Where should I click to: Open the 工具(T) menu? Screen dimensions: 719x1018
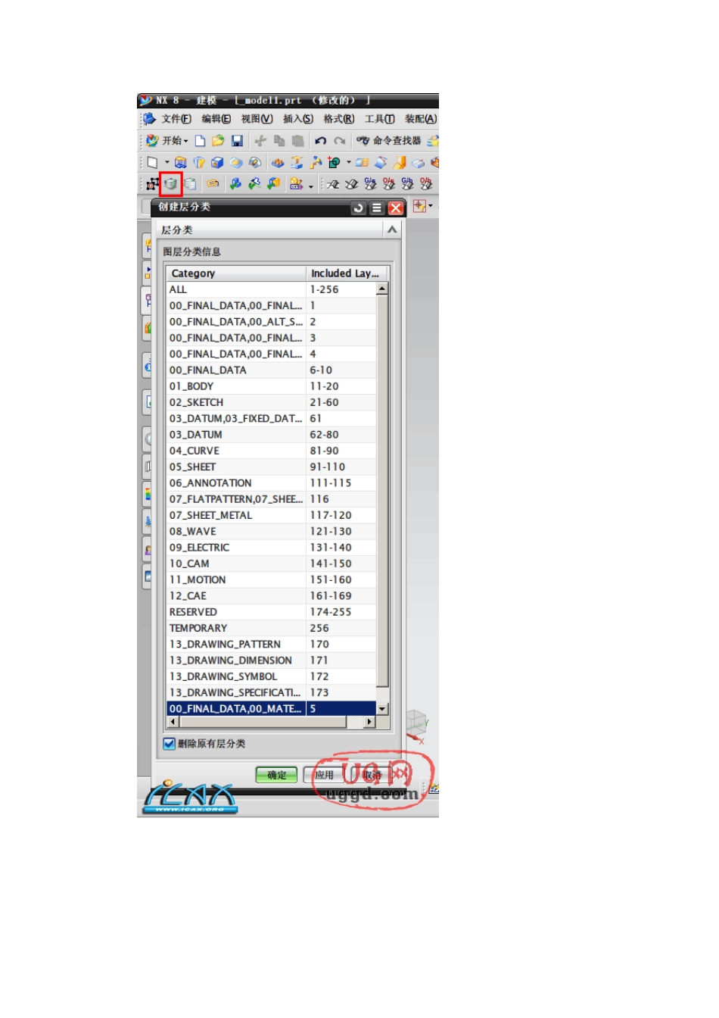[380, 119]
